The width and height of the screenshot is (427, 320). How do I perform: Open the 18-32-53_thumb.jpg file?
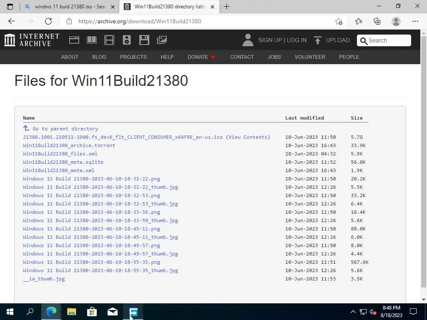[x=100, y=204]
